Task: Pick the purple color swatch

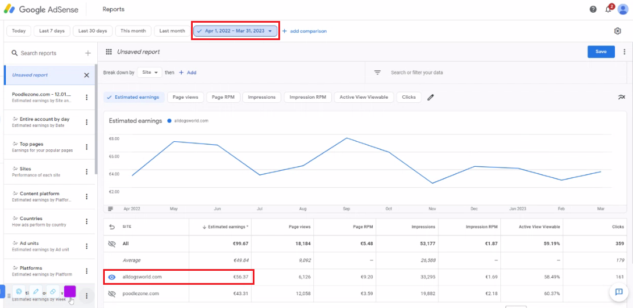Action: click(70, 291)
